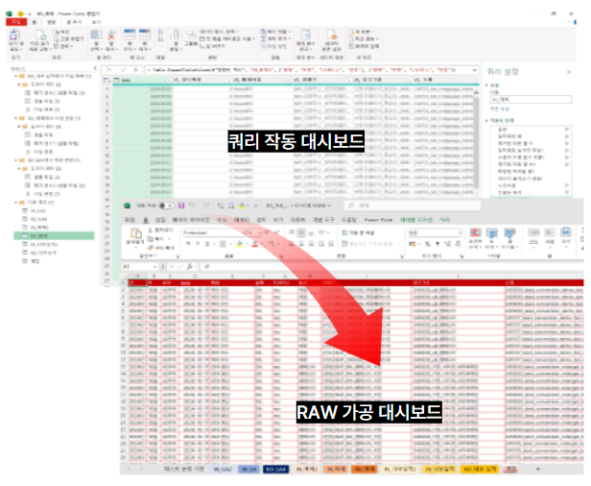Open the date column filter dropdown

(169, 80)
